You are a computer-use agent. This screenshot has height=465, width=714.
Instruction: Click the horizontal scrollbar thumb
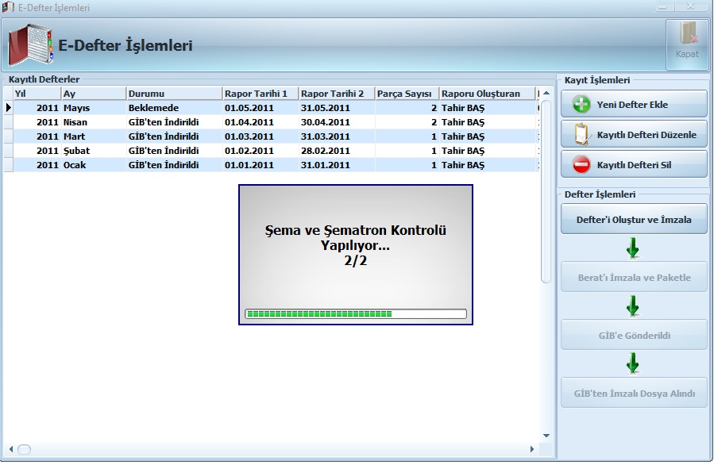pos(24,450)
